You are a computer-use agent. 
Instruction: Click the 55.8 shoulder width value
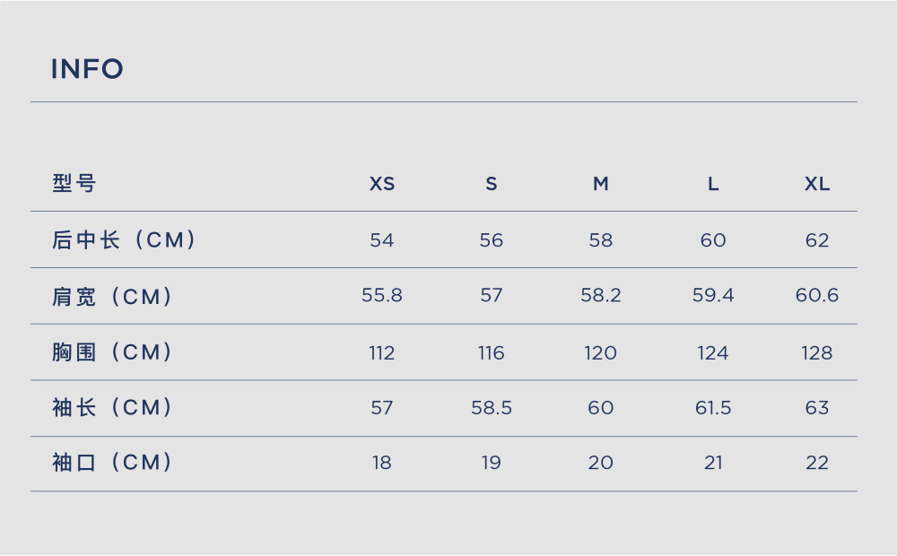click(x=382, y=295)
